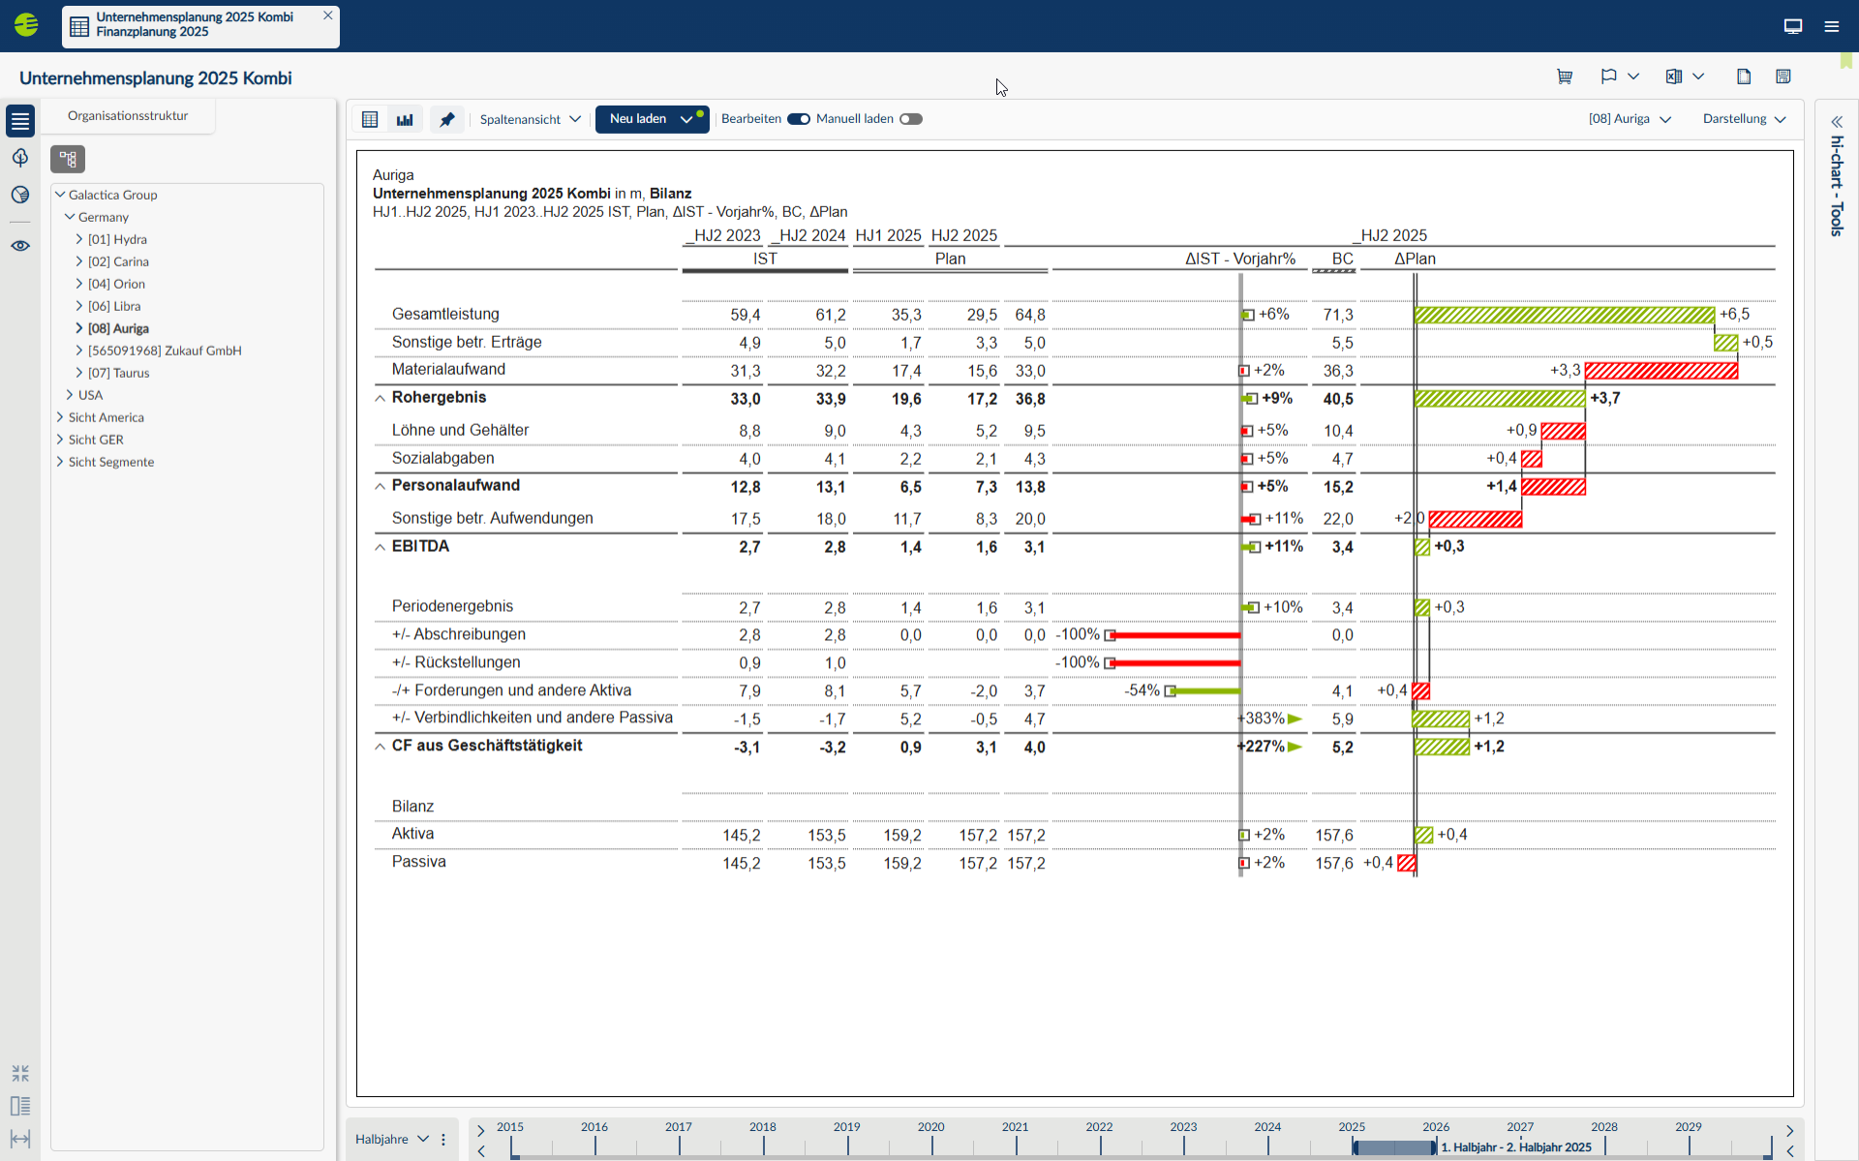1859x1161 pixels.
Task: Disable the Bearbeiten toggle
Action: pyautogui.click(x=799, y=118)
